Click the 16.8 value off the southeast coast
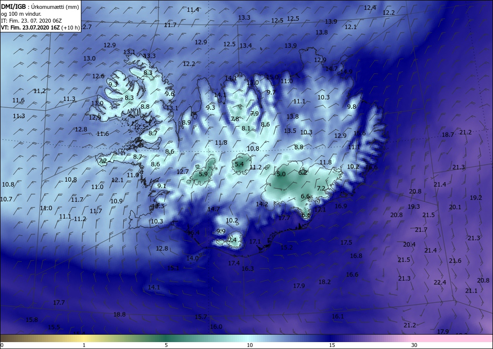 coord(356,255)
